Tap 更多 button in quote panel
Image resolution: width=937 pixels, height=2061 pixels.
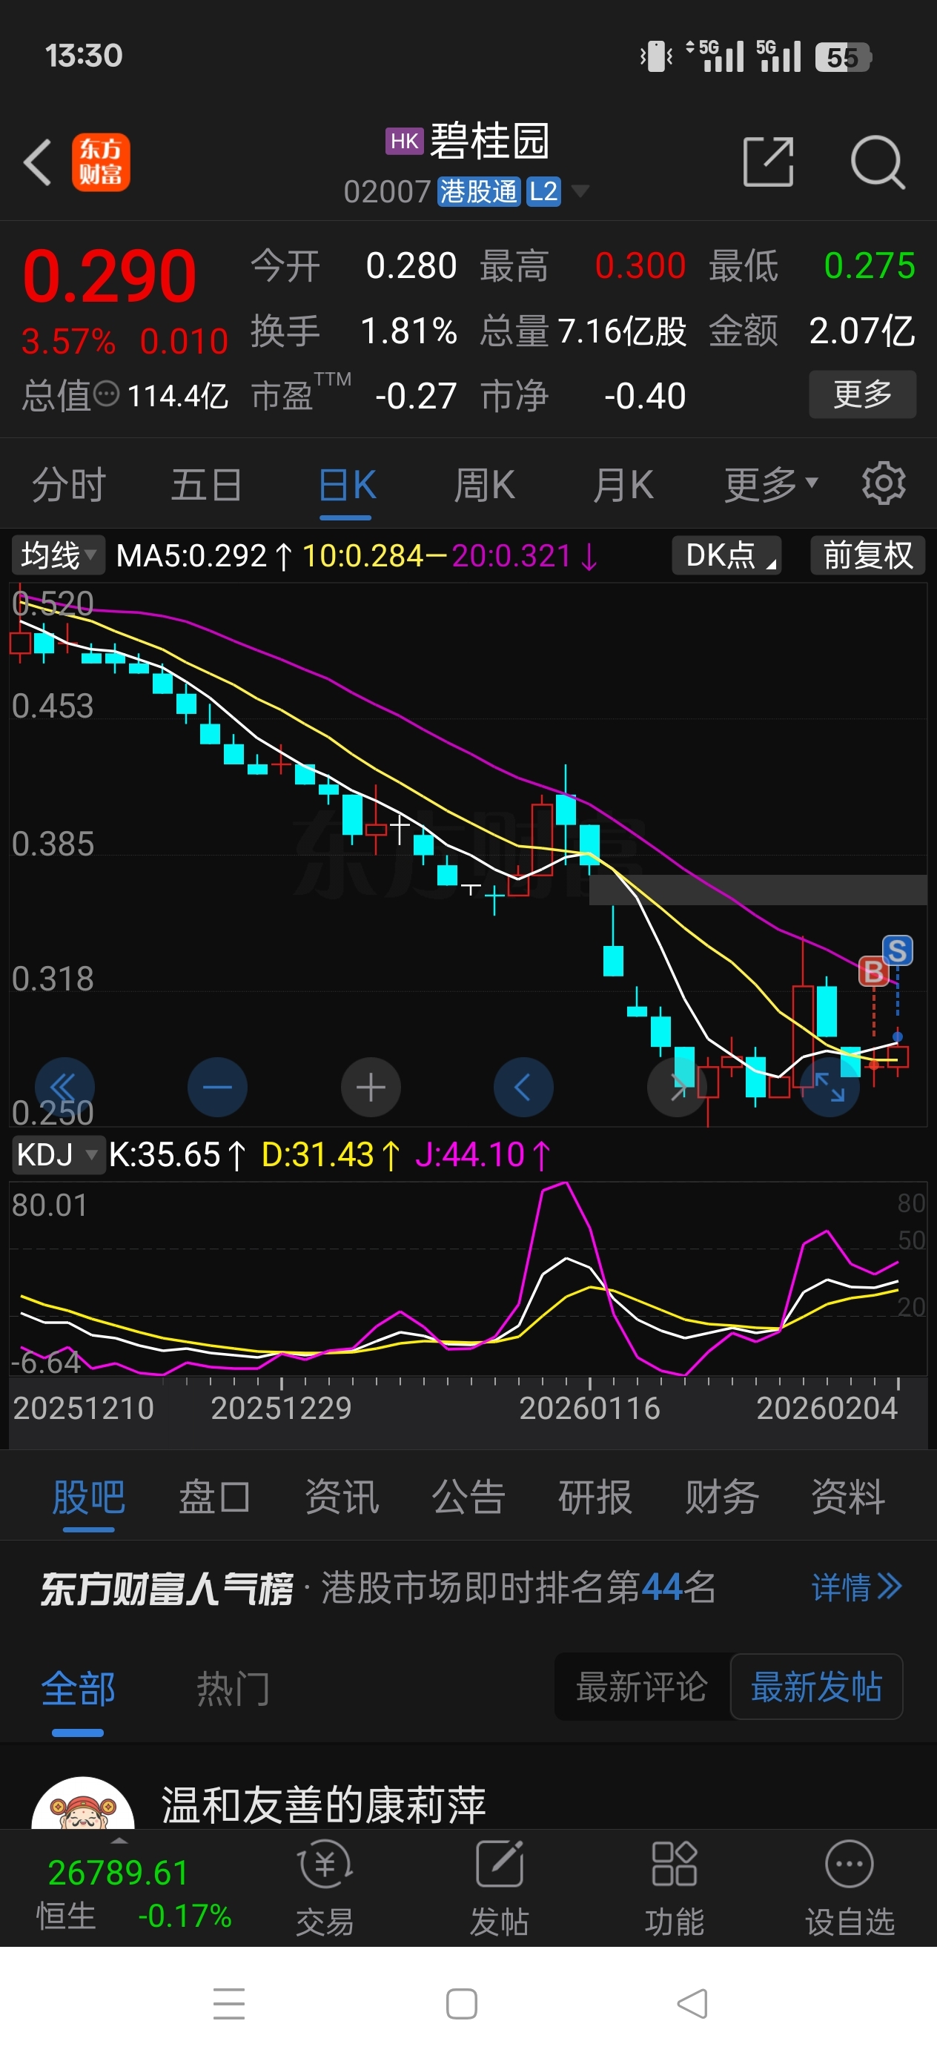tap(863, 394)
